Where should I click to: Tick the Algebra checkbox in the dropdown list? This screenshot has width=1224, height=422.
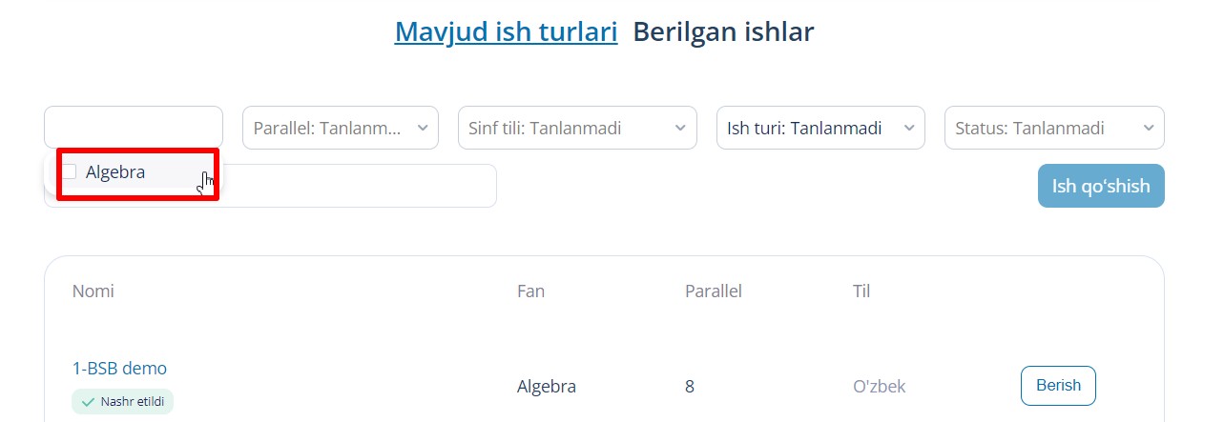[70, 172]
